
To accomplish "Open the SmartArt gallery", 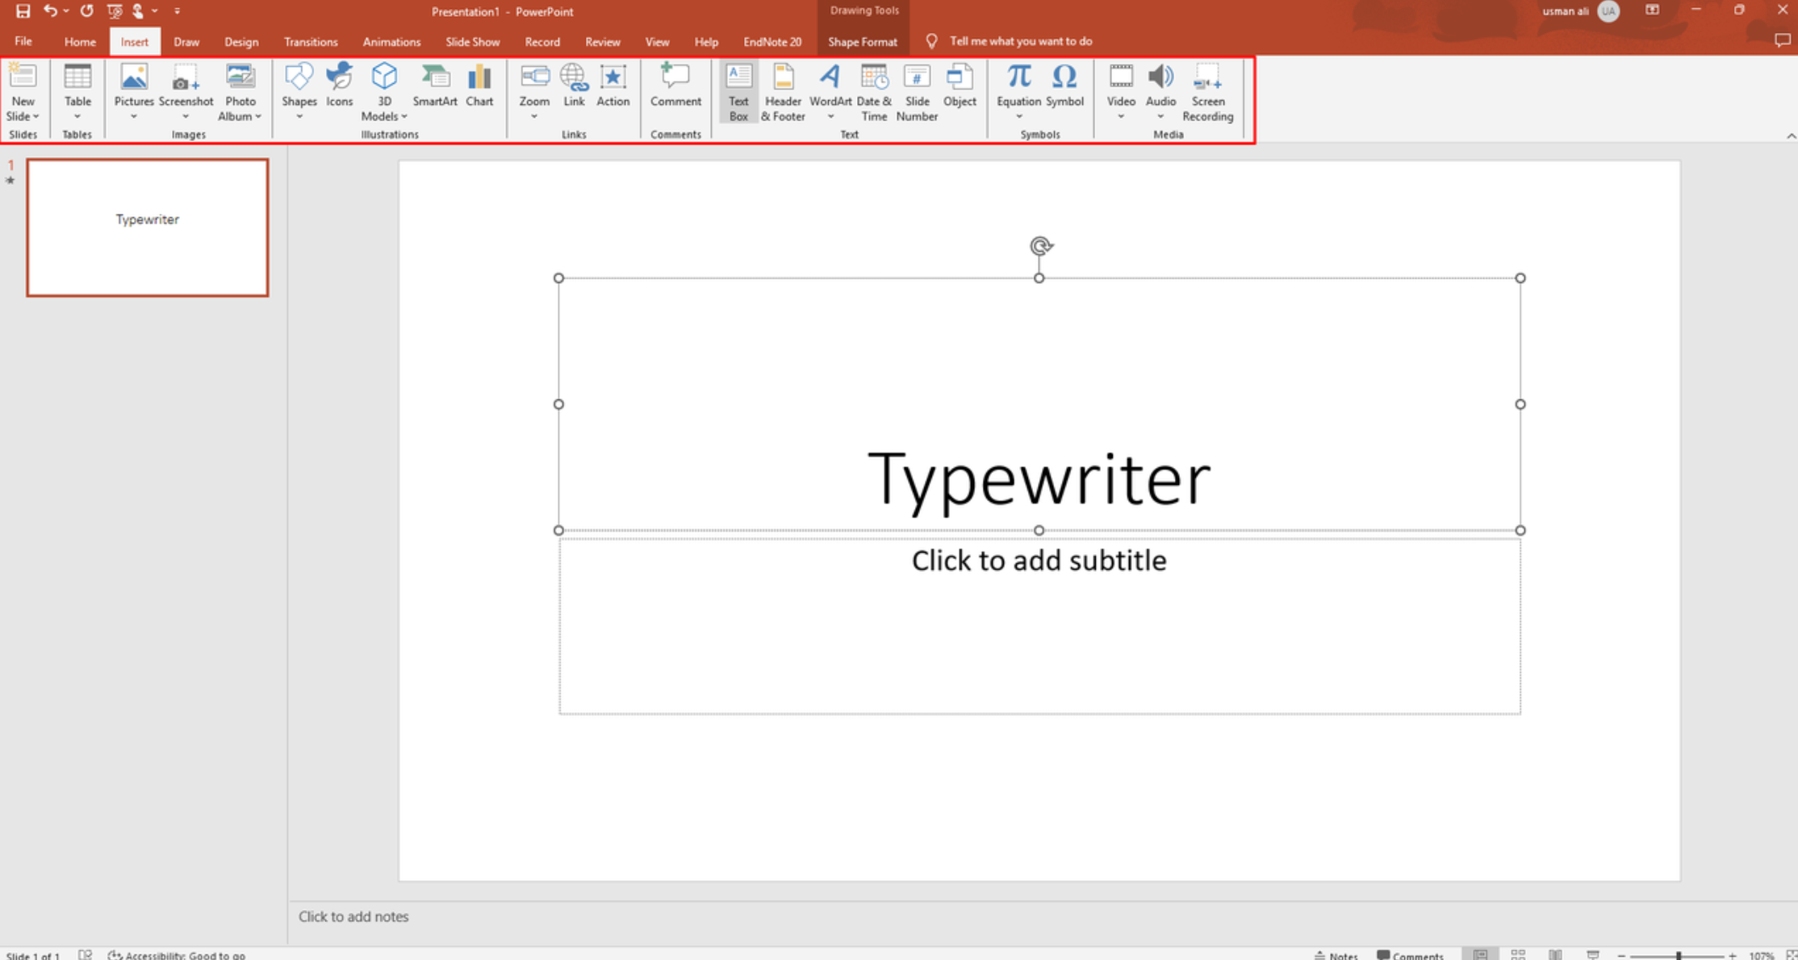I will (435, 90).
